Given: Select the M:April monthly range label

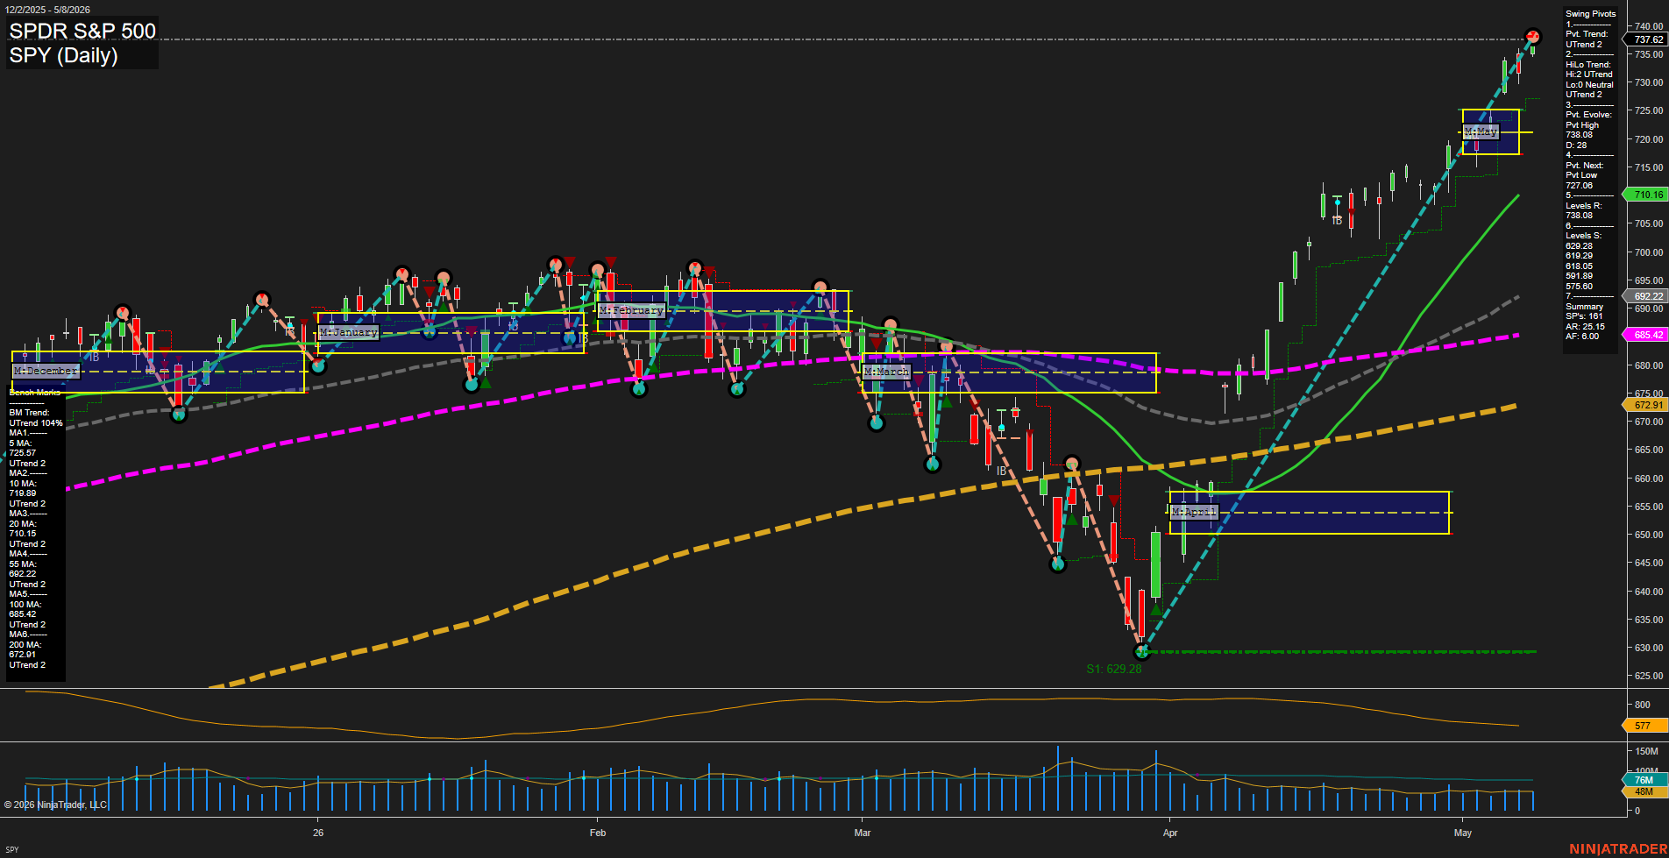Looking at the screenshot, I should (1195, 512).
